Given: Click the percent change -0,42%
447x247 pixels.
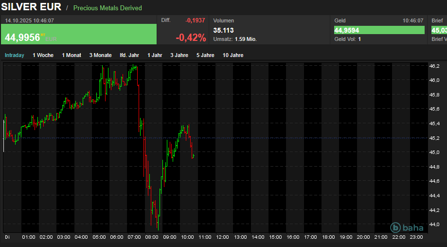Looking at the screenshot, I should [x=191, y=38].
